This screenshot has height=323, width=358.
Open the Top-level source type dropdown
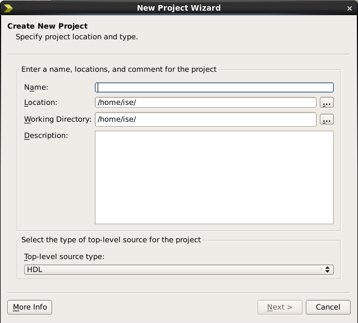pos(179,270)
